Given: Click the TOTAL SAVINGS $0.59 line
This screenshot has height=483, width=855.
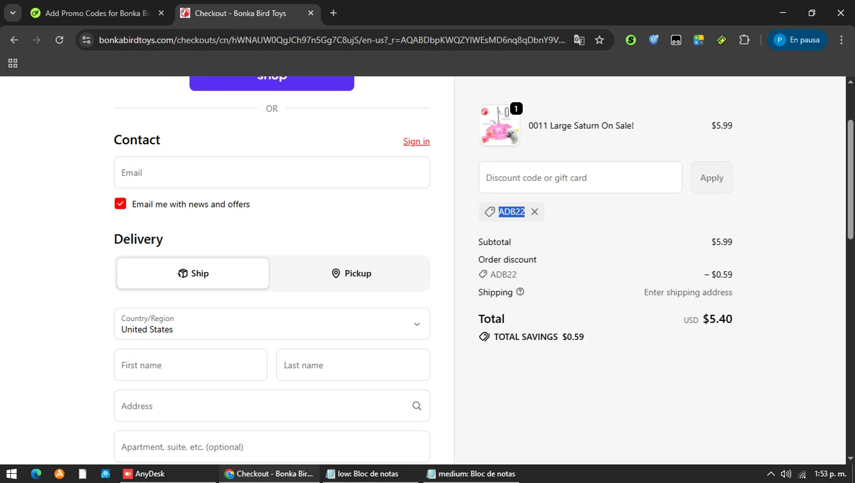Looking at the screenshot, I should [x=532, y=337].
